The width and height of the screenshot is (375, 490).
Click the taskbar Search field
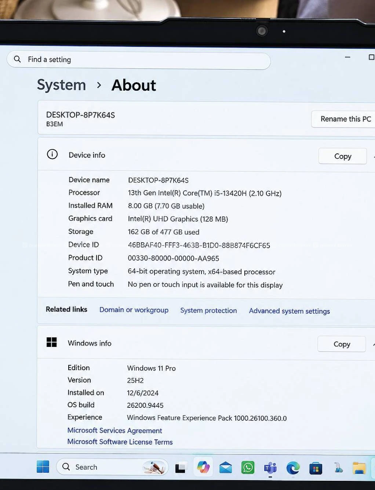pyautogui.click(x=112, y=467)
